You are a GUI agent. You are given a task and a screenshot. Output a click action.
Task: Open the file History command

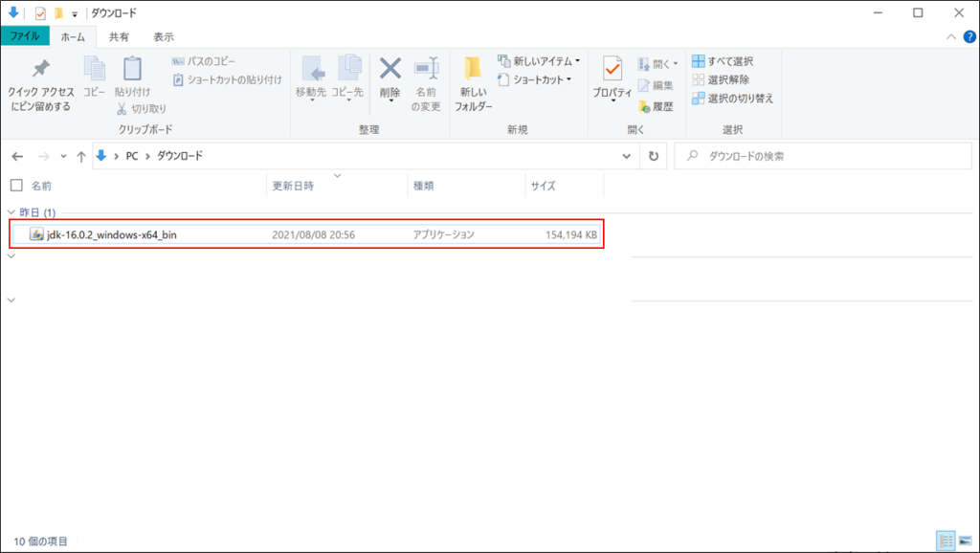(x=656, y=107)
